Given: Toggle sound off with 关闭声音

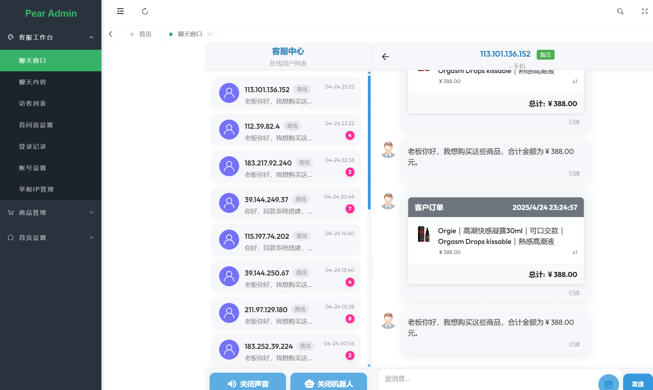Looking at the screenshot, I should pyautogui.click(x=248, y=383).
